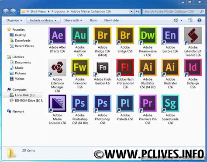
Task: Open the Documents library
Action: [x=20, y=62]
